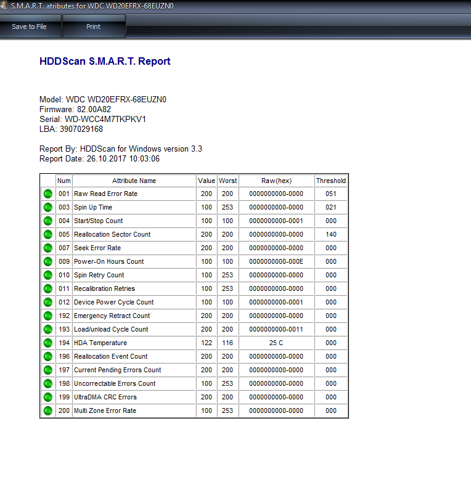Click the Attribute Name column header
471x482 pixels.
click(134, 181)
